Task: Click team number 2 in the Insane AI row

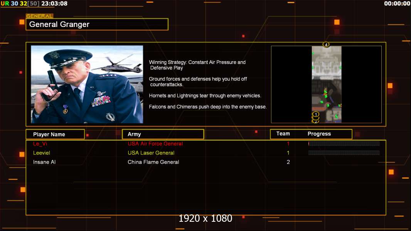Action: tap(288, 162)
